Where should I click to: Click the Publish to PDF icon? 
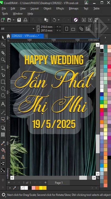(96, 20)
